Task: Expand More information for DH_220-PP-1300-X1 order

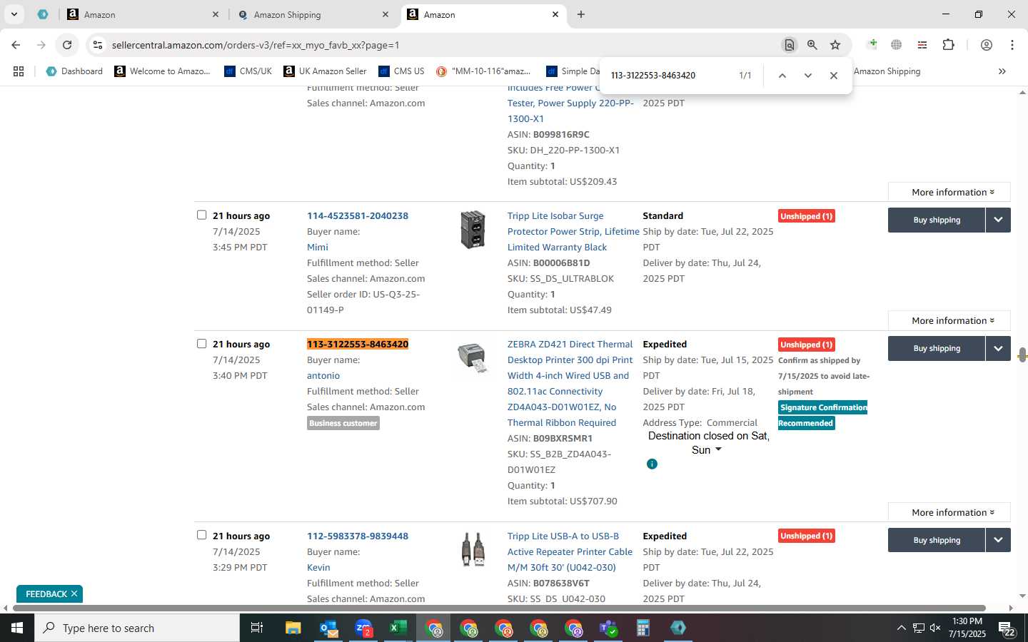Action: coord(949,192)
